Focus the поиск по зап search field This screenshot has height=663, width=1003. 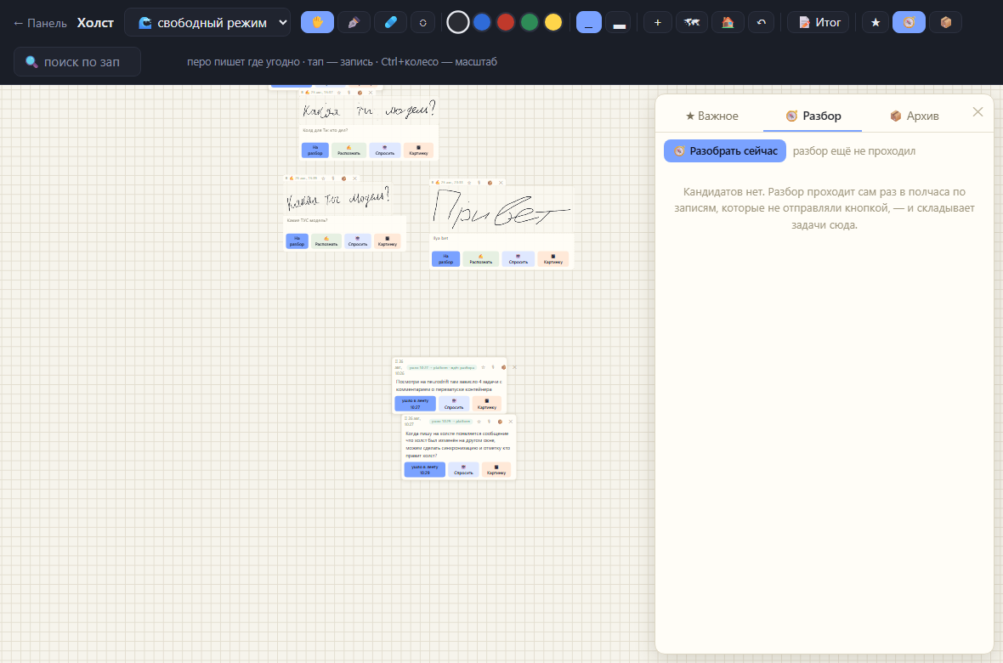[x=77, y=61]
